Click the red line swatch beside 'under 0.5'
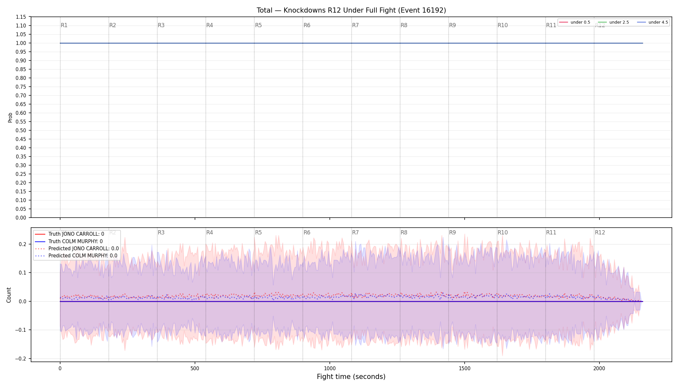 [x=564, y=22]
